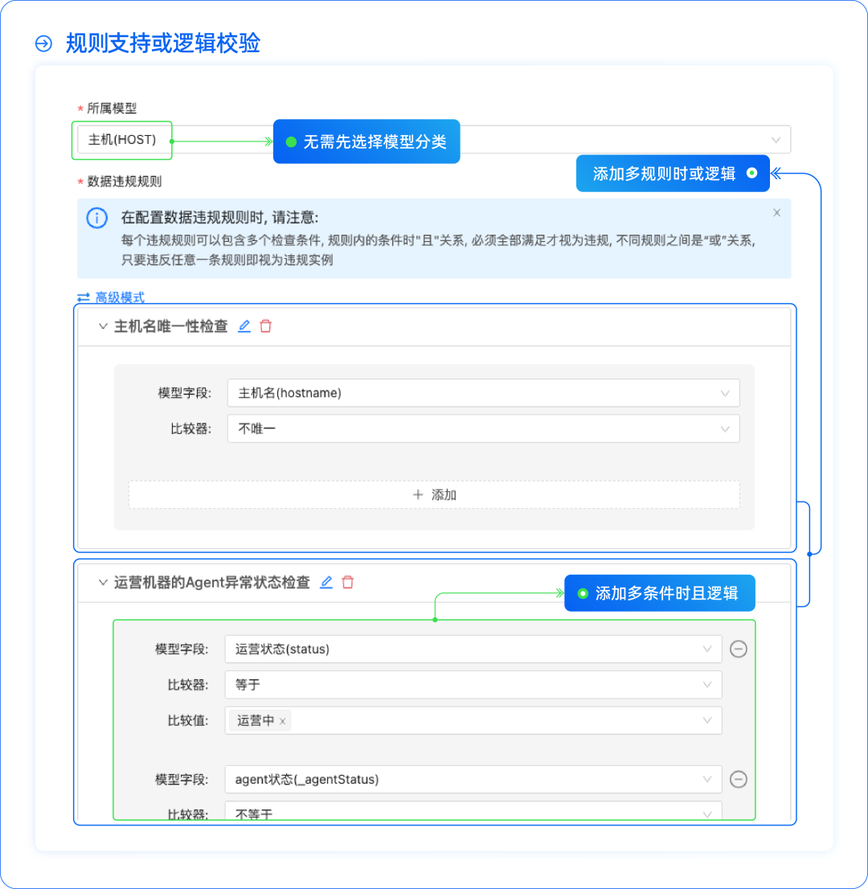The height and width of the screenshot is (889, 868).
Task: Remove the agent状态(_agentStatus) condition with minus icon
Action: click(x=739, y=779)
